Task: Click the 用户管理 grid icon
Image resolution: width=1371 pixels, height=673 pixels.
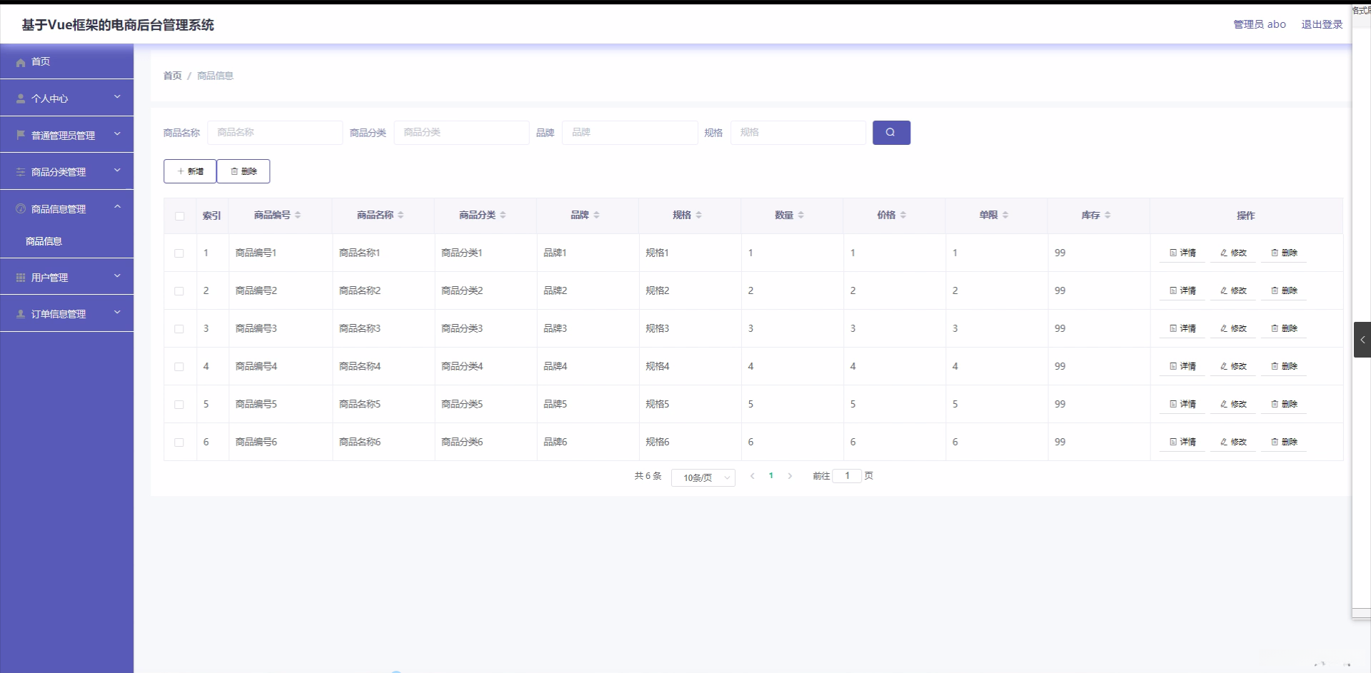Action: (x=21, y=278)
